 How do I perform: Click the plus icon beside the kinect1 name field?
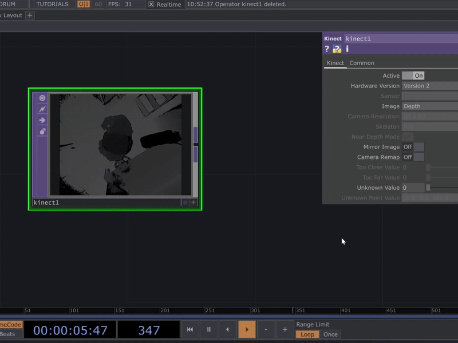tap(194, 202)
